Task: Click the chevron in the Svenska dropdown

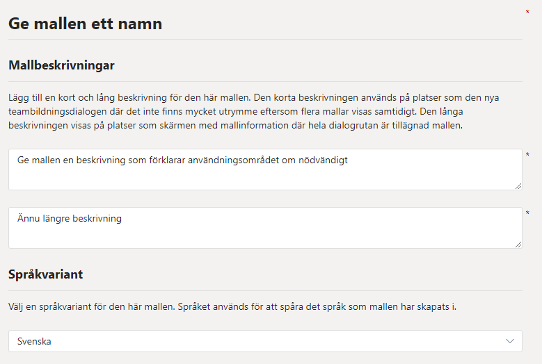Action: [x=511, y=341]
